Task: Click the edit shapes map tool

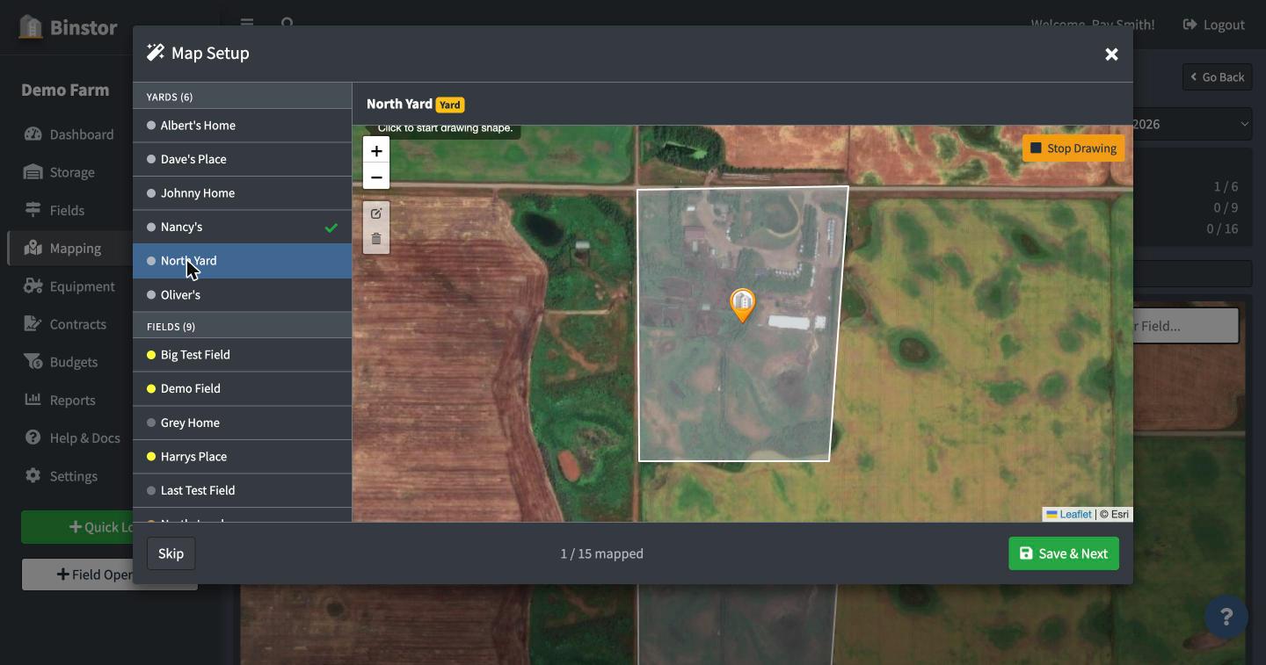Action: click(x=376, y=213)
